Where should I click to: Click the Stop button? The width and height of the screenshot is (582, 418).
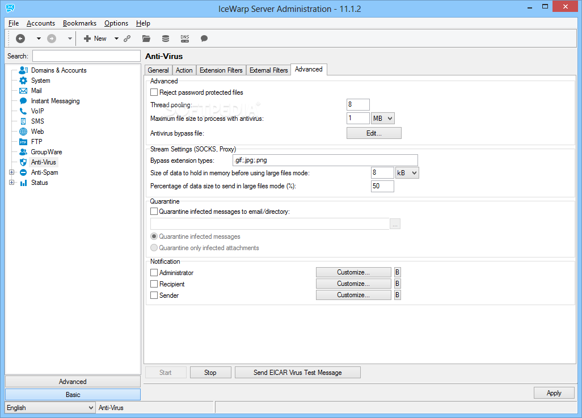(x=210, y=372)
